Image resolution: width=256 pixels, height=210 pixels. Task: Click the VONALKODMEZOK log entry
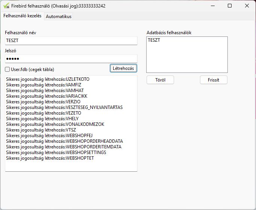coord(55,124)
